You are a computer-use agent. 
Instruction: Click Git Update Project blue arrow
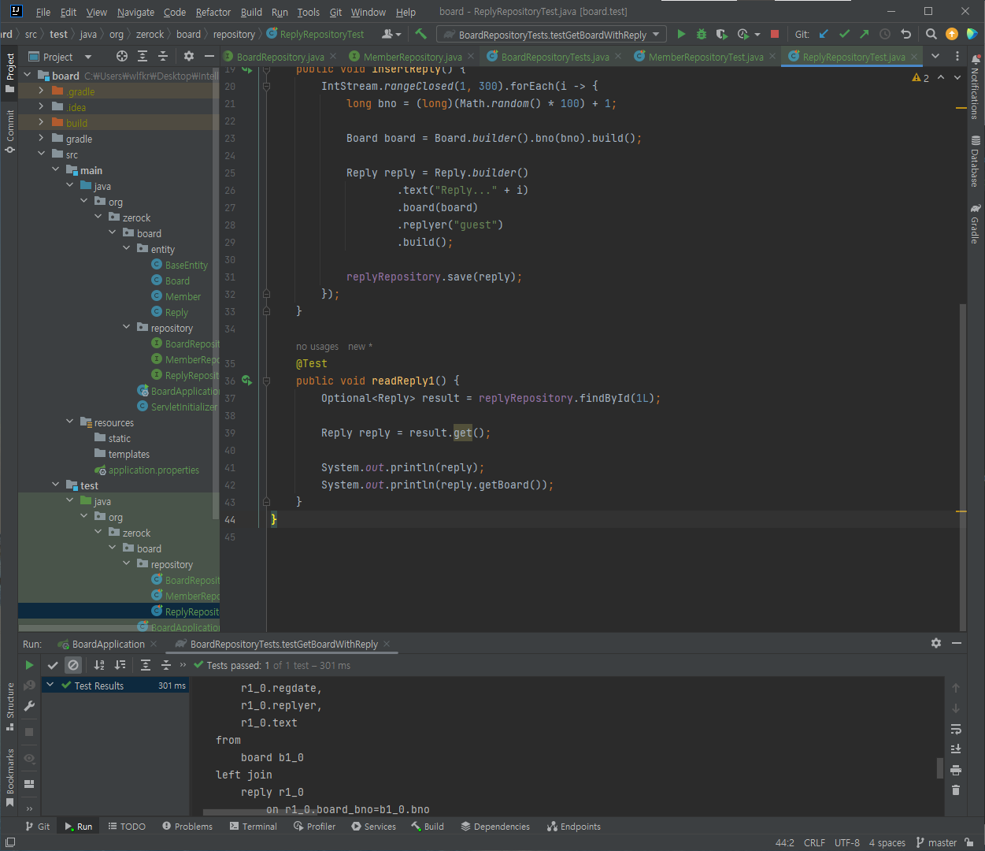(824, 34)
